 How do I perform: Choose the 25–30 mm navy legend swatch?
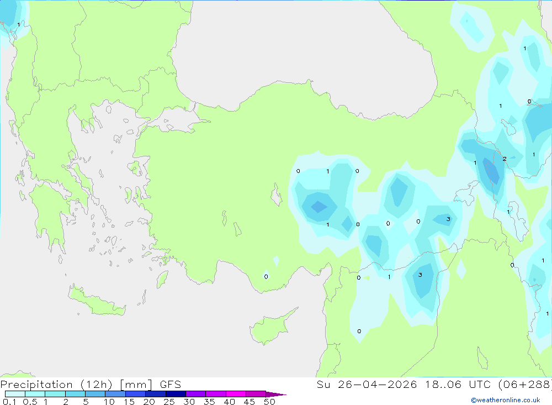[176, 394]
